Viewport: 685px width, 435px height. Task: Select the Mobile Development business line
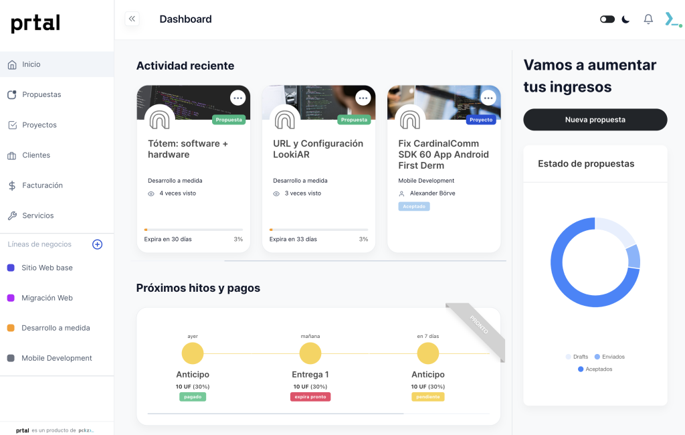click(56, 358)
